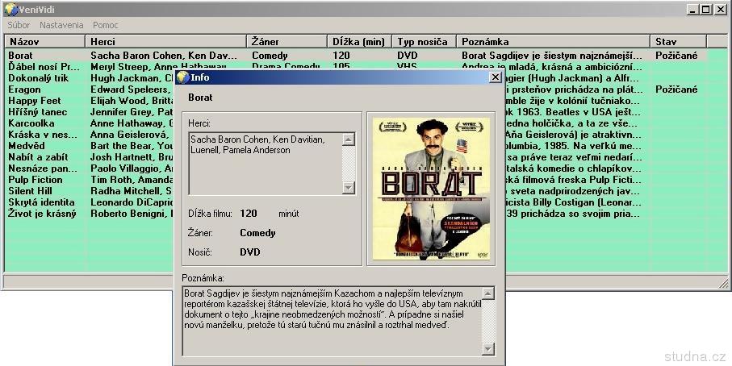Click the Borat movie poster image
The width and height of the screenshot is (732, 366).
click(430, 189)
